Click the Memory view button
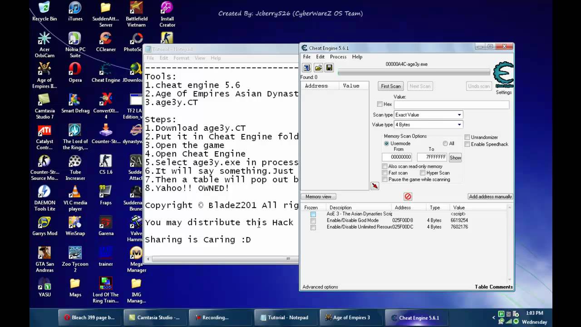The image size is (581, 327). point(318,197)
